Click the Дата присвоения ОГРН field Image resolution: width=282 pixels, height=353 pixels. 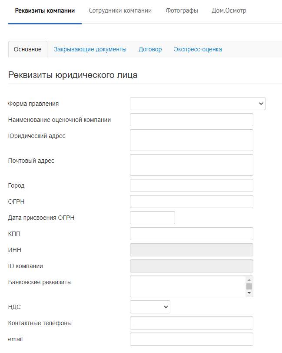pos(153,218)
